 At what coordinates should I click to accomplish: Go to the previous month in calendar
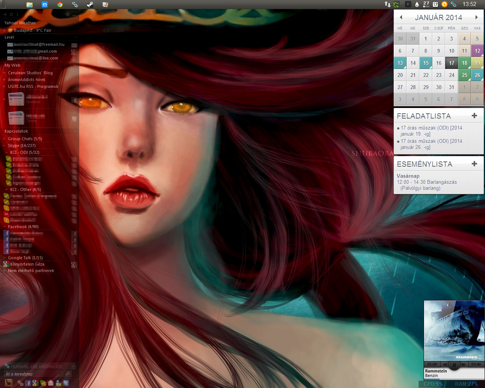(401, 17)
